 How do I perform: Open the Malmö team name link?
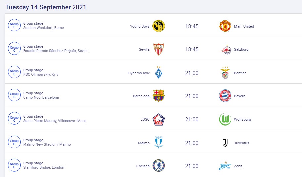click(144, 143)
